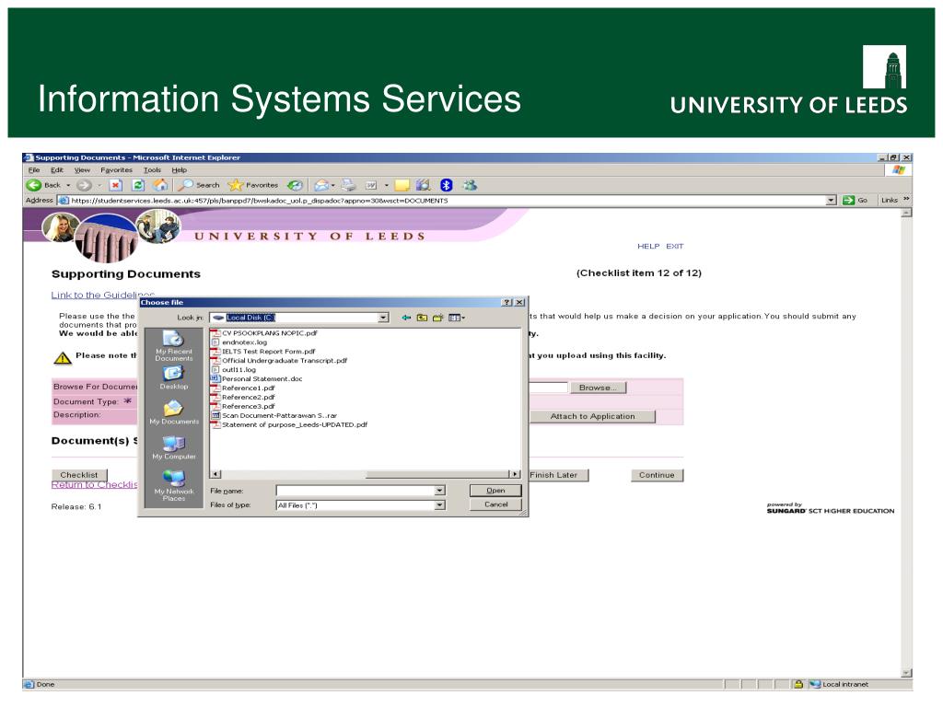This screenshot has width=943, height=707.
Task: Select Personal Statement.doc file
Action: pyautogui.click(x=257, y=378)
